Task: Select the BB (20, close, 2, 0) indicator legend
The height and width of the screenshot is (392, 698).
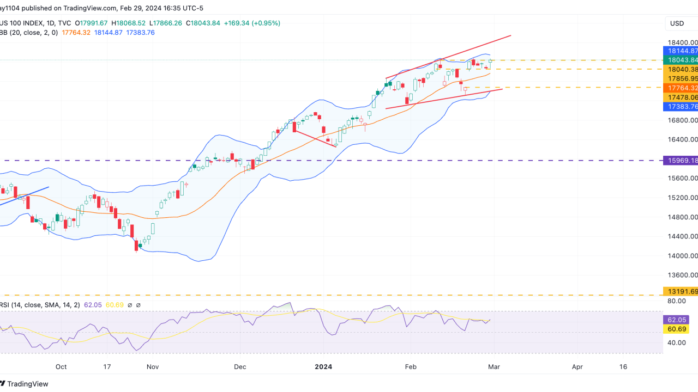Action: coord(29,33)
